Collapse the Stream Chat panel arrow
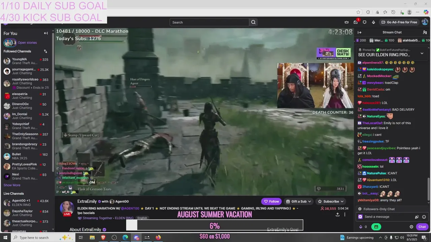The height and width of the screenshot is (242, 431). (360, 32)
